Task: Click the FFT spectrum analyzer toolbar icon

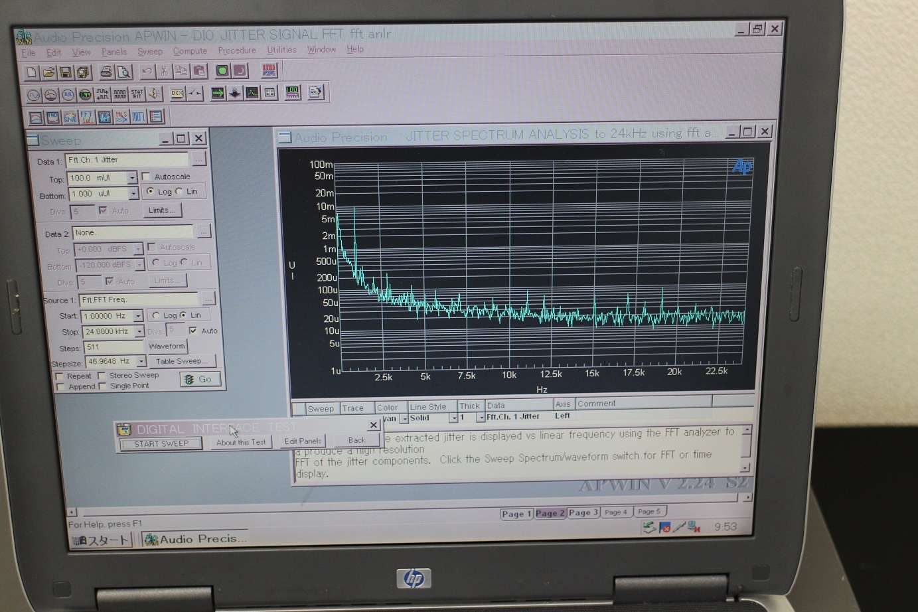Action: [x=87, y=117]
